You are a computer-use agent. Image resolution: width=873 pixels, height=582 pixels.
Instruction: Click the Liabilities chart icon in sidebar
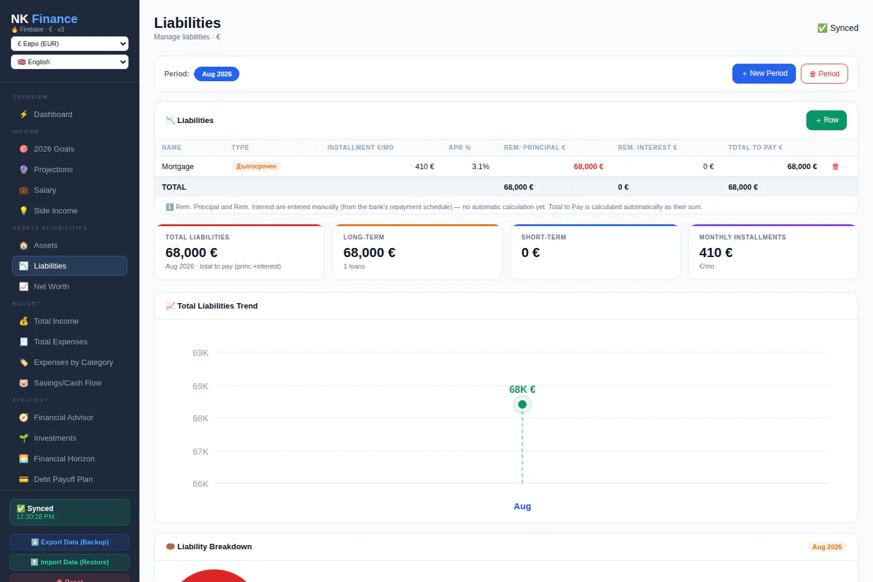24,266
